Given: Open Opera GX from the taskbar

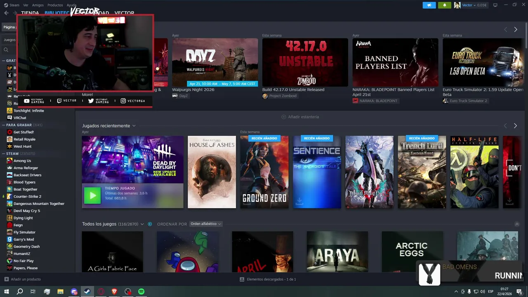Looking at the screenshot, I should [101, 292].
